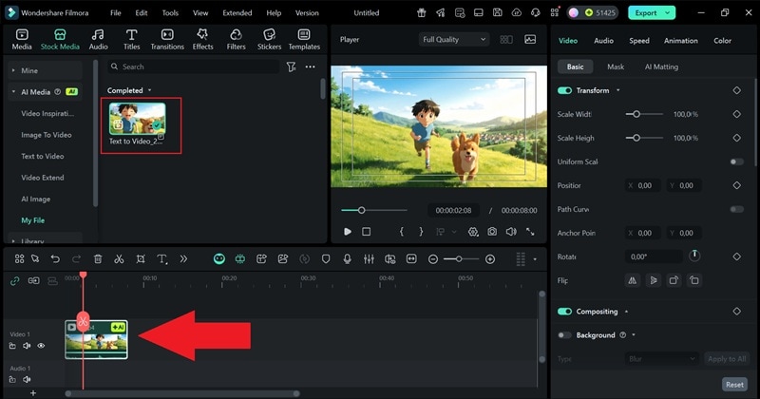The width and height of the screenshot is (760, 399).
Task: Open the Media library tab icon
Action: tap(22, 34)
